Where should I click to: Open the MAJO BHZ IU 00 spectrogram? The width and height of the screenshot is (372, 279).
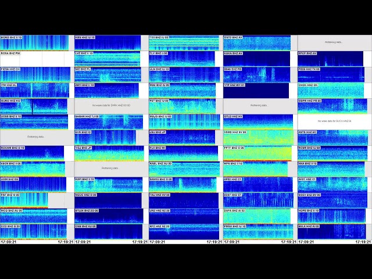coord(184,122)
